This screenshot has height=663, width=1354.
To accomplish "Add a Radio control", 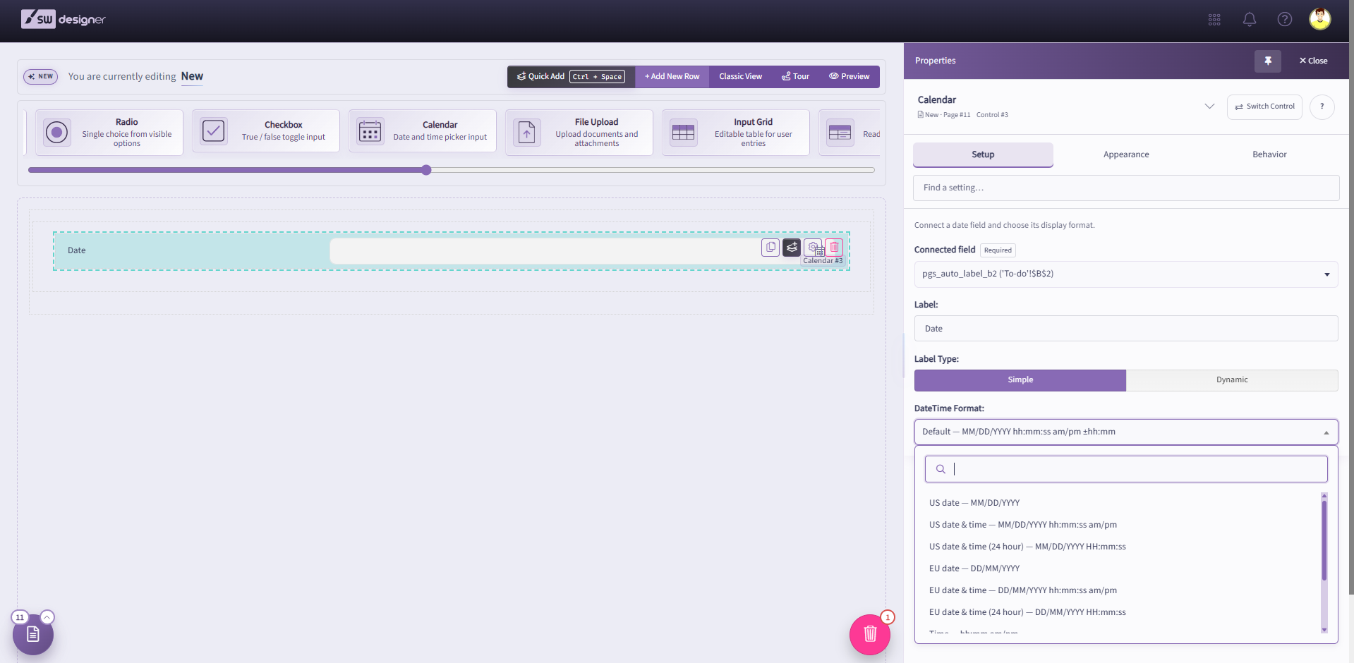I will pos(109,132).
